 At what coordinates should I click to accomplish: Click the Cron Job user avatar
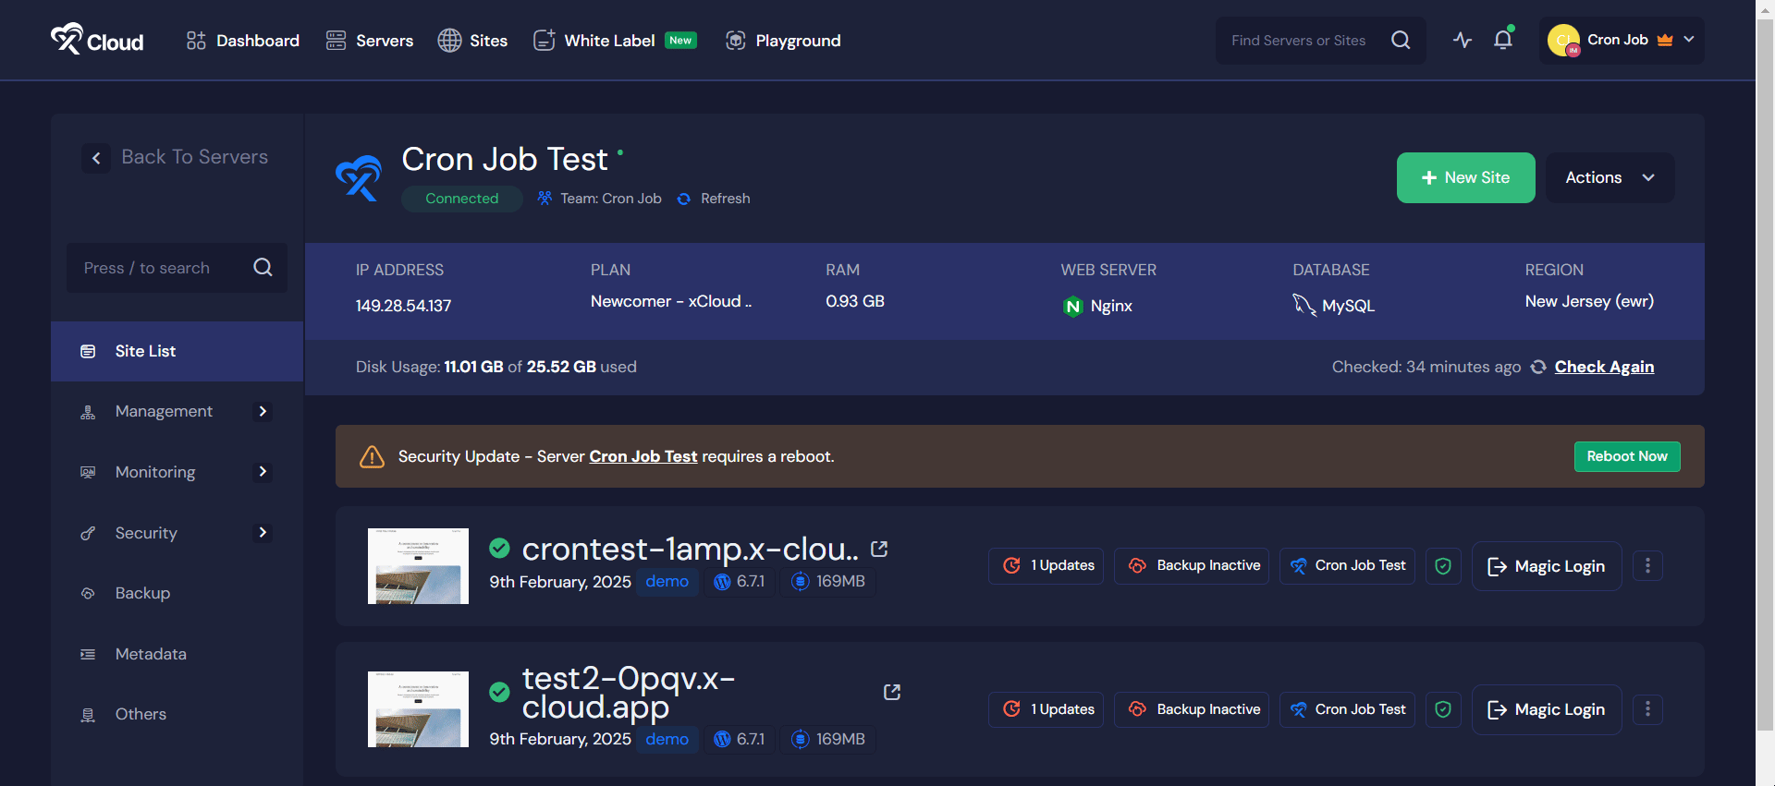pyautogui.click(x=1563, y=40)
